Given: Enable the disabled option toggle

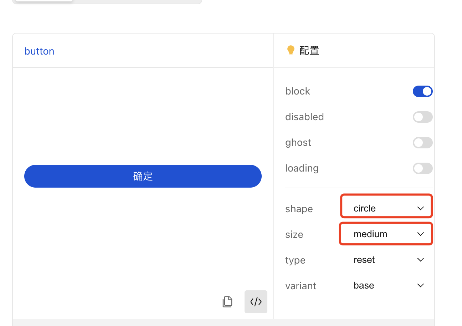Looking at the screenshot, I should tap(422, 117).
